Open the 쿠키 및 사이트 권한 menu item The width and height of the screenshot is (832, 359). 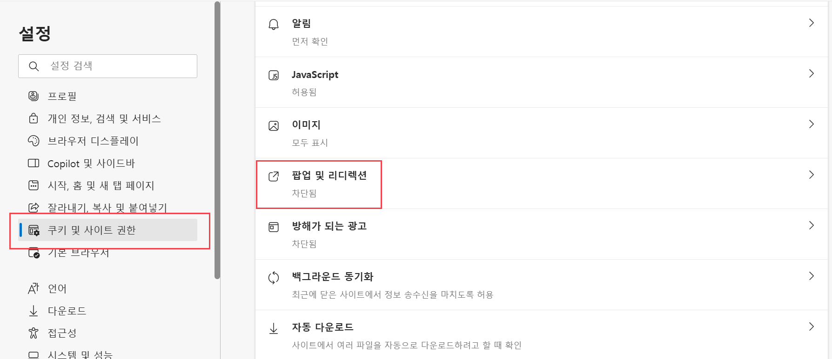(108, 230)
